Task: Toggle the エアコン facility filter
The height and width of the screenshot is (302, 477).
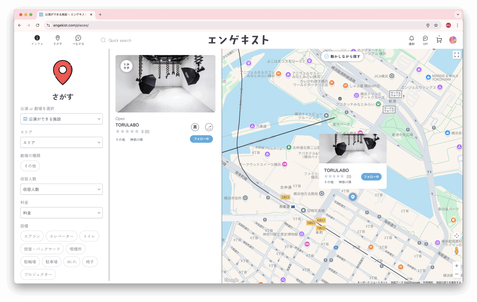Action: tap(32, 236)
